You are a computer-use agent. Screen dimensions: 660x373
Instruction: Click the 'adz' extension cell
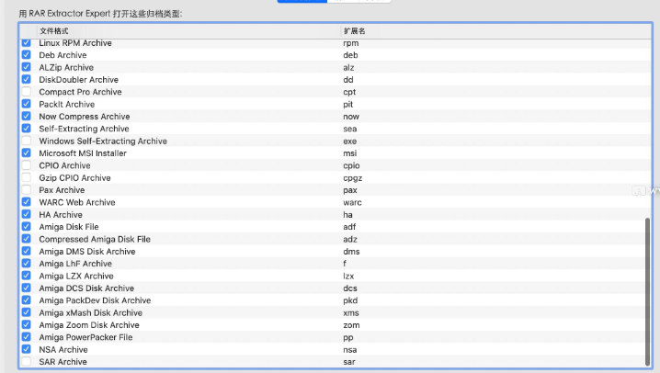pos(350,239)
